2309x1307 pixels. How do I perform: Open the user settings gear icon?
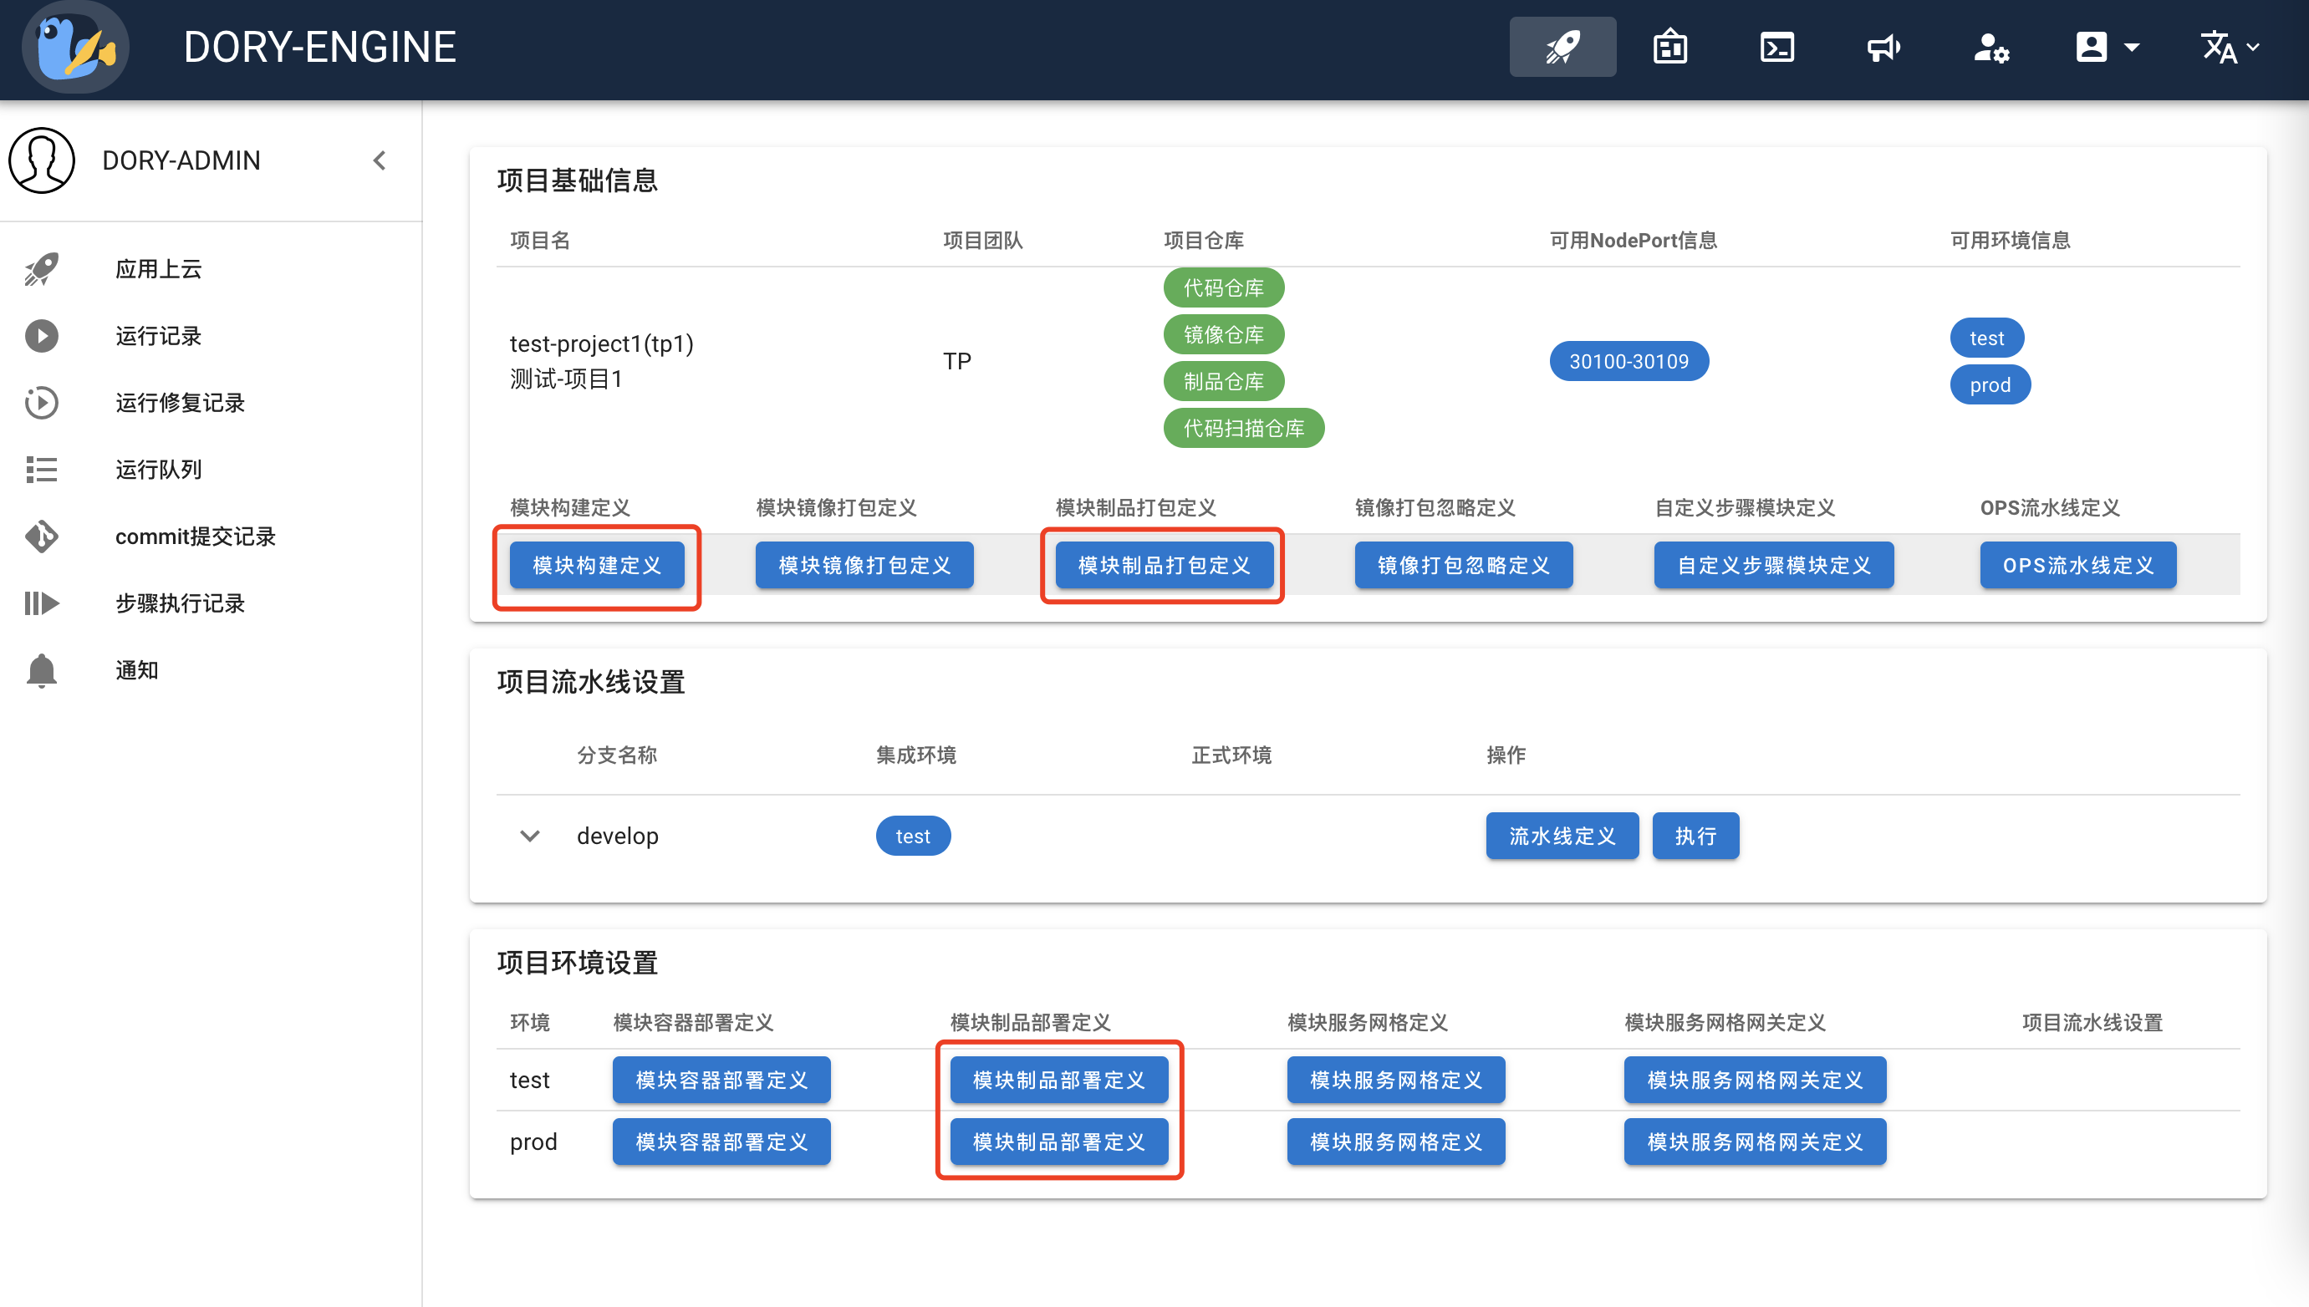click(1990, 47)
